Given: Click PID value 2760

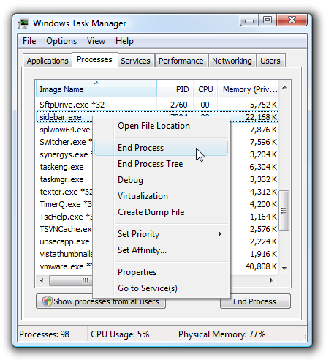Looking at the screenshot, I should pyautogui.click(x=178, y=105).
